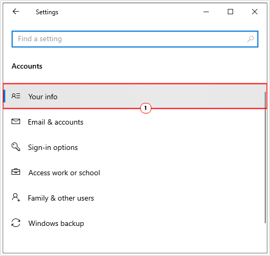This screenshot has height=256, width=270.
Task: Click the vertical scrollbar in the Accounts list
Action: [265, 158]
